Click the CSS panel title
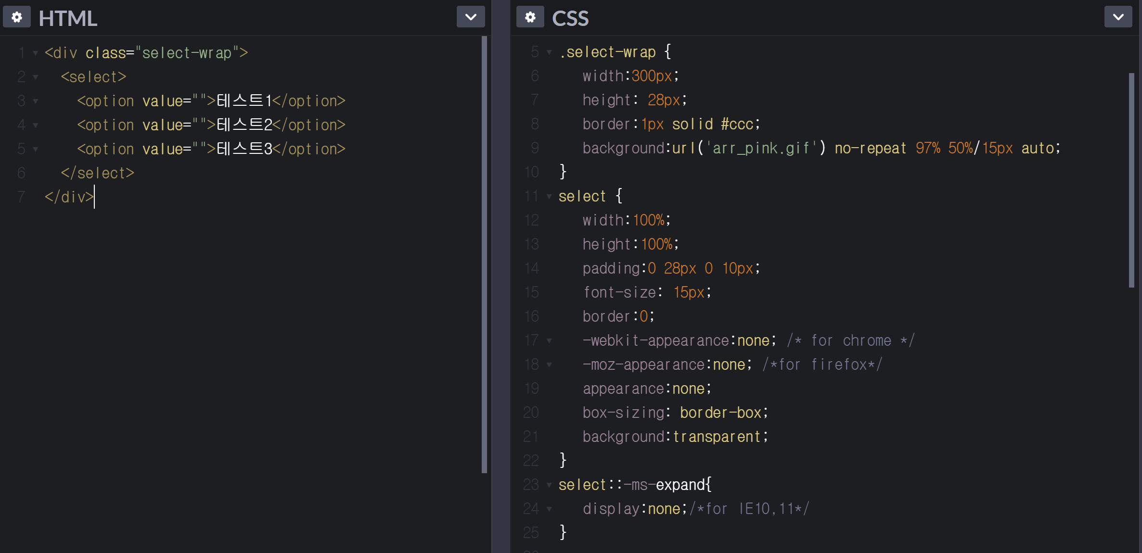The width and height of the screenshot is (1142, 553). (x=570, y=18)
